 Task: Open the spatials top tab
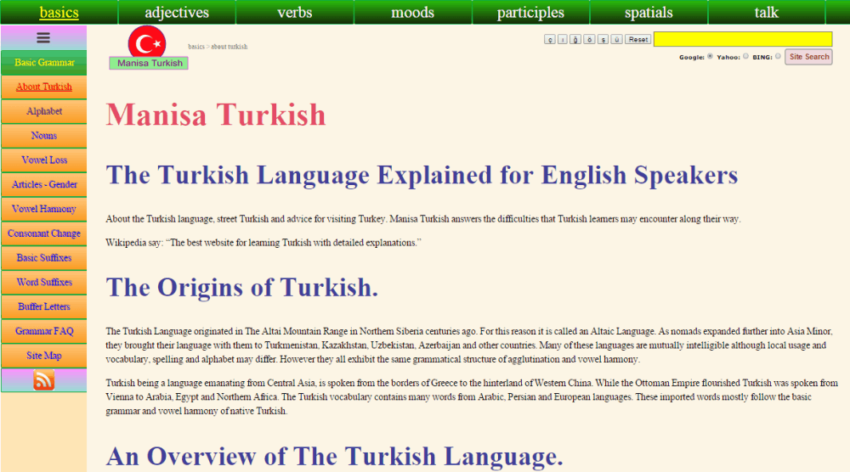pos(649,12)
